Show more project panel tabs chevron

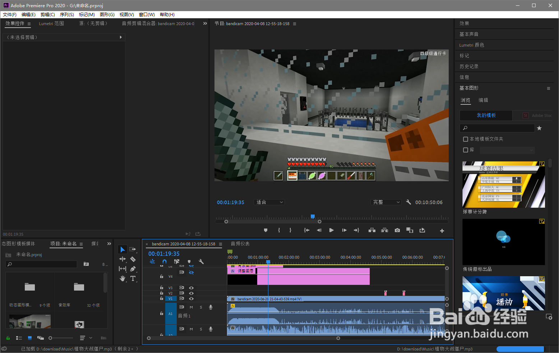109,244
